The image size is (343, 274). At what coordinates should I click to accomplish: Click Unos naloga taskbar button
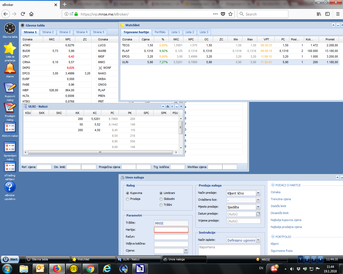point(184,259)
